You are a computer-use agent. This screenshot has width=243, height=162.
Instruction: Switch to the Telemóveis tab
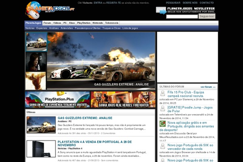112,23
